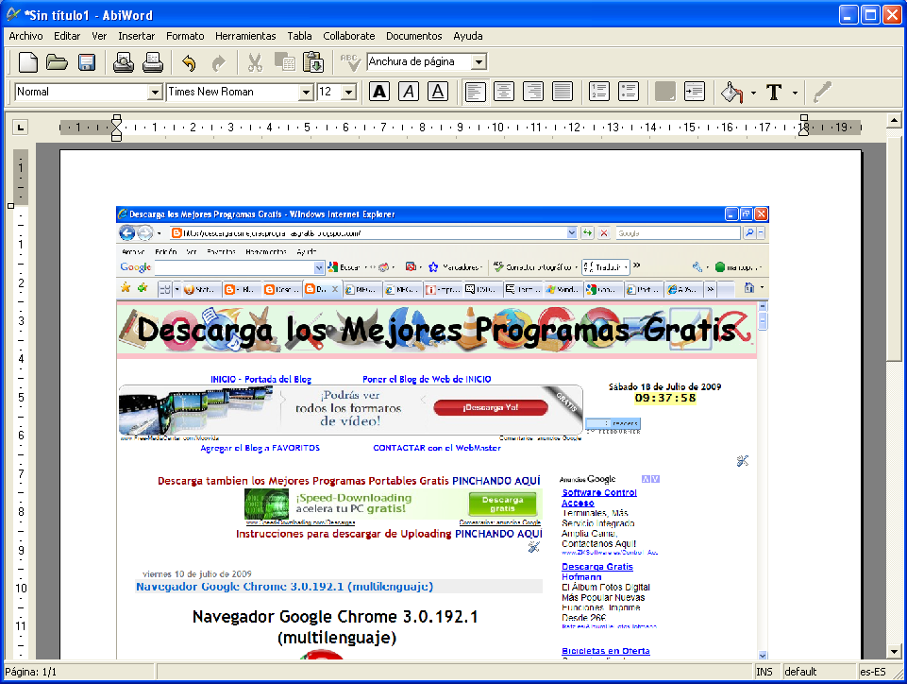The image size is (907, 684).
Task: Open the Herramientas menu
Action: click(245, 36)
